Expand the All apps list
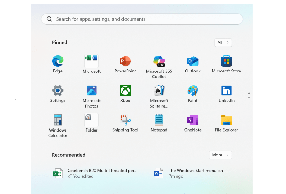This screenshot has height=194, width=286. tap(223, 42)
